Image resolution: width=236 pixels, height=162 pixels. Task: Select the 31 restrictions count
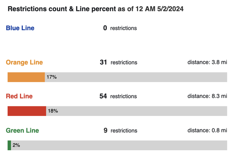tap(119, 62)
